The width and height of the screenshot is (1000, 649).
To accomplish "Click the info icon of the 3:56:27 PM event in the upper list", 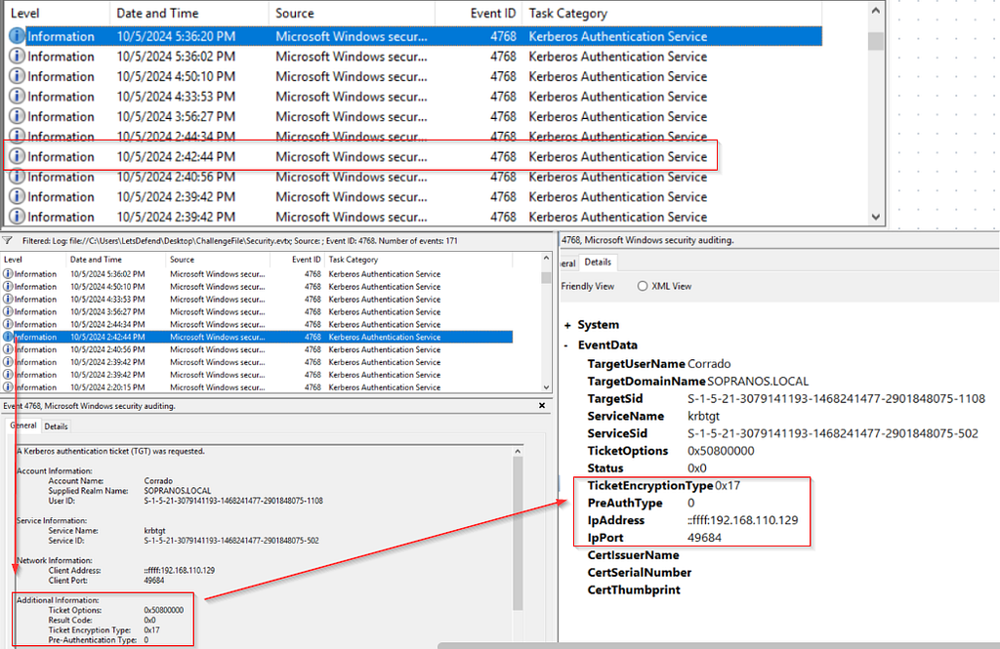I will pos(18,117).
